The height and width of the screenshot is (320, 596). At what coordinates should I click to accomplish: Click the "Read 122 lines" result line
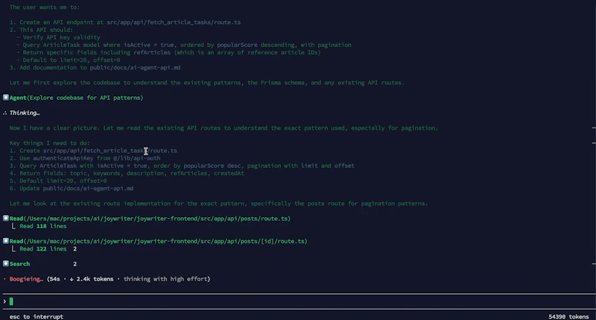(x=43, y=249)
